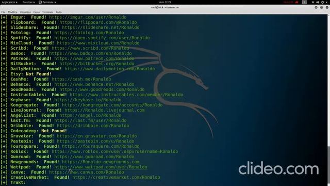Click the 'Trakt:' output line
Viewport: 330px width, 186px height.
pyautogui.click(x=13, y=182)
